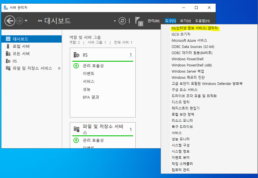Click the green status icon in IIS tile
This screenshot has height=178, width=258.
pyautogui.click(x=76, y=66)
